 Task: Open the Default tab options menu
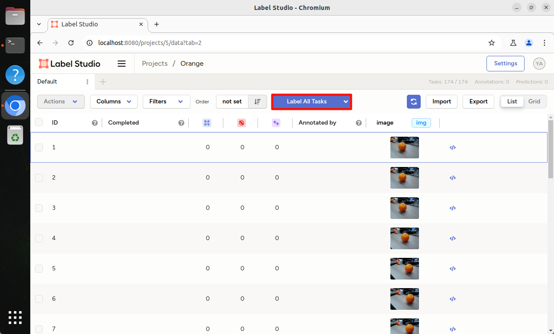87,82
